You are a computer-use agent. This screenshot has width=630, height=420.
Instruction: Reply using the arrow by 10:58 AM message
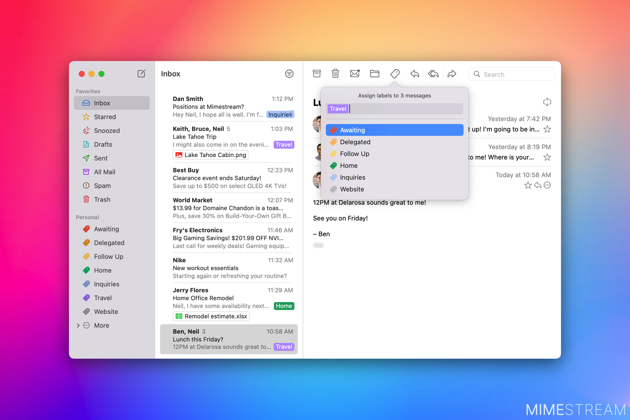click(x=538, y=185)
